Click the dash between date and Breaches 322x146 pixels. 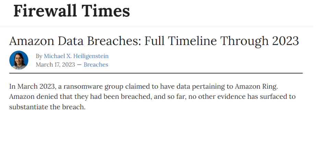tap(79, 65)
